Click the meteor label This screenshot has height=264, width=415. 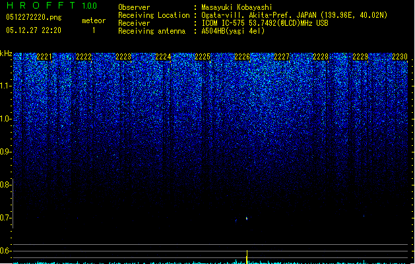(x=94, y=20)
